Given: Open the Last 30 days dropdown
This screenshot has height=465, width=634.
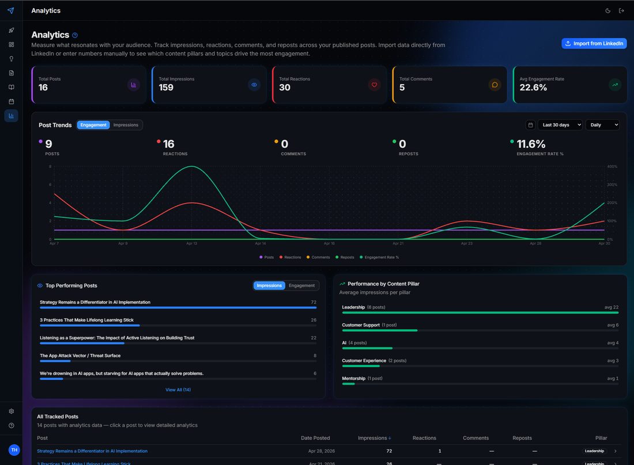Looking at the screenshot, I should click(x=560, y=125).
